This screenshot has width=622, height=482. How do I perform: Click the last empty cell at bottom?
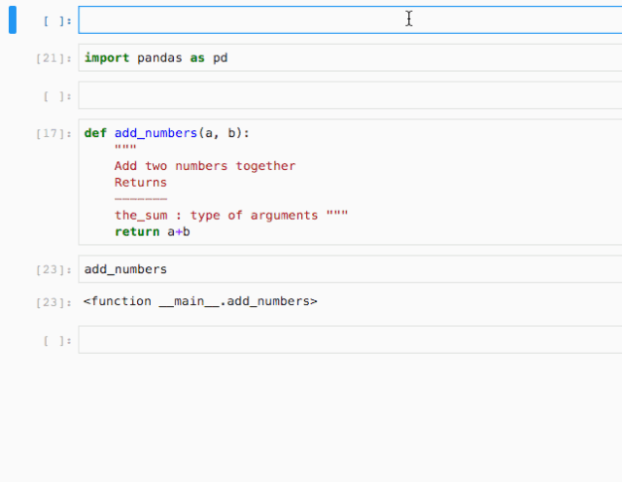[350, 339]
